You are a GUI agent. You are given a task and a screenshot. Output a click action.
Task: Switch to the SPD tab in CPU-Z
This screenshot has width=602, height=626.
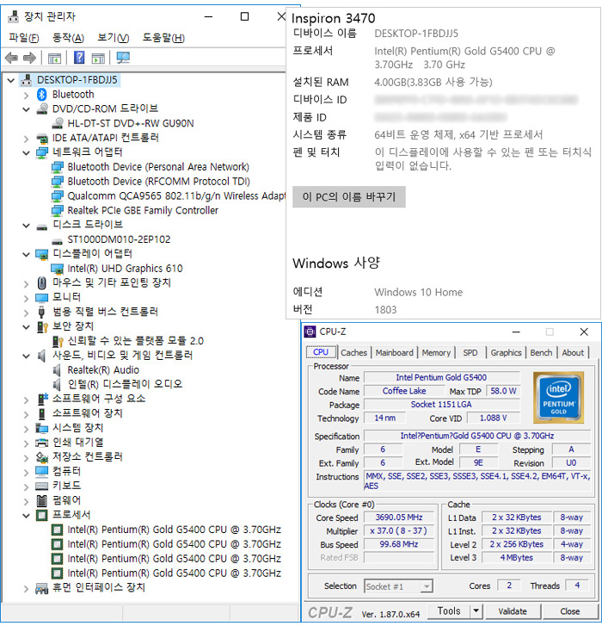470,352
